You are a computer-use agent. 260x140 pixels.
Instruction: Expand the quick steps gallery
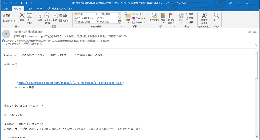click(x=119, y=22)
